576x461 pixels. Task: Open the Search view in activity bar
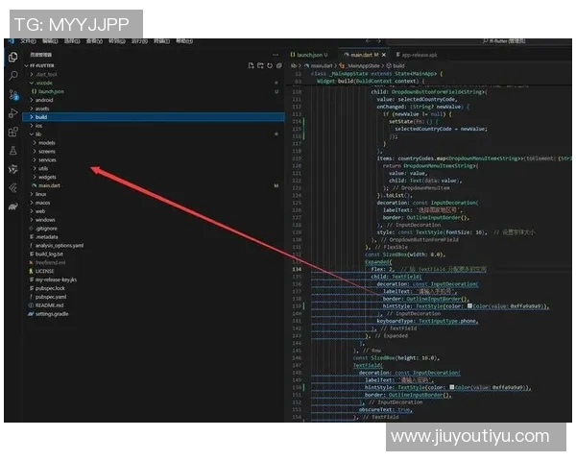13,75
